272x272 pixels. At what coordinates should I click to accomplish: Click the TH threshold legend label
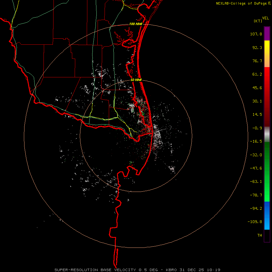tap(260, 235)
